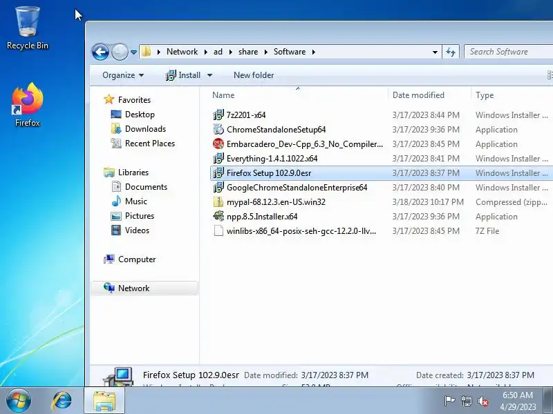Image resolution: width=553 pixels, height=414 pixels.
Task: Select the Firefox desktop shortcut icon
Action: [x=27, y=105]
